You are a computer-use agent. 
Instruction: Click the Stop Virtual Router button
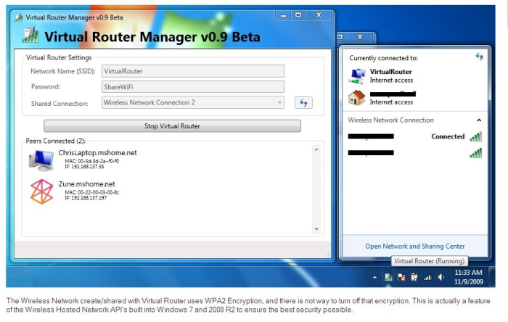click(172, 126)
